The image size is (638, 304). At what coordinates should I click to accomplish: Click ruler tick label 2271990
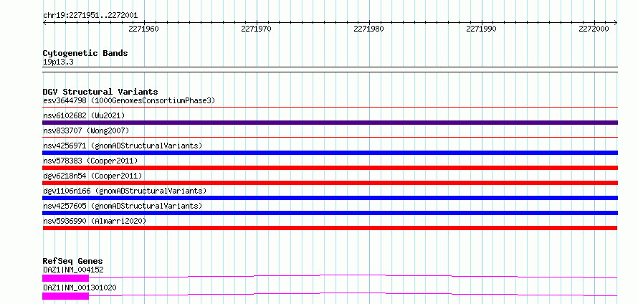[x=481, y=29]
